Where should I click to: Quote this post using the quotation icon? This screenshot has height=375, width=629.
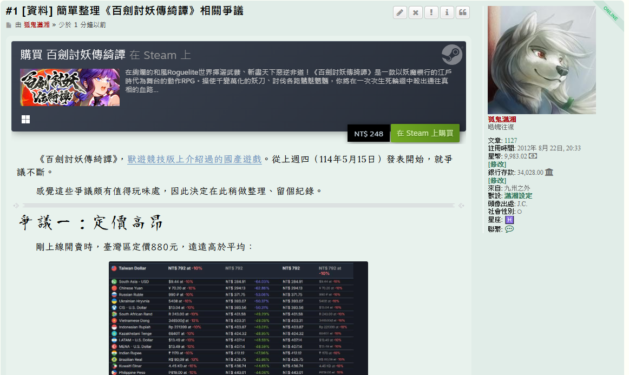462,13
